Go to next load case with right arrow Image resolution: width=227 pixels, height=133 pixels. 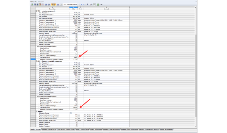pyautogui.click(x=84, y=4)
